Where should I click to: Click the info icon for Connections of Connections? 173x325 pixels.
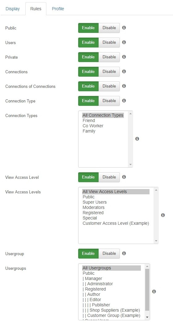(x=124, y=86)
